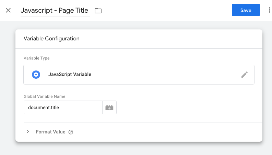Click the "Global Variable Name" label
Screen dimensions: 272x155
click(x=44, y=96)
